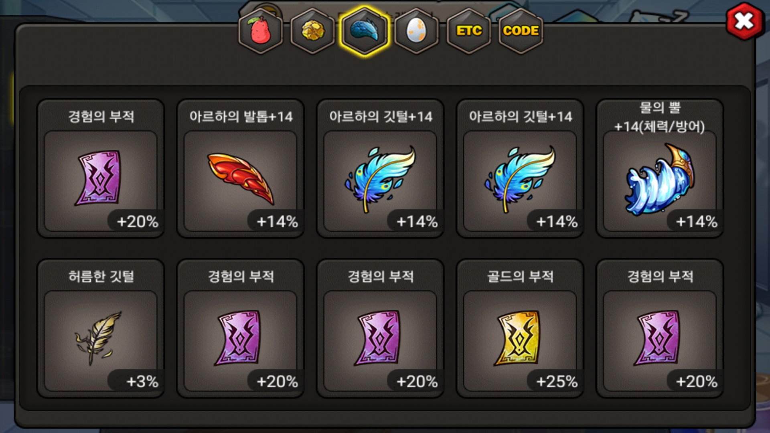Open the red fruit category tab
Viewport: 770px width, 433px height.
point(261,31)
